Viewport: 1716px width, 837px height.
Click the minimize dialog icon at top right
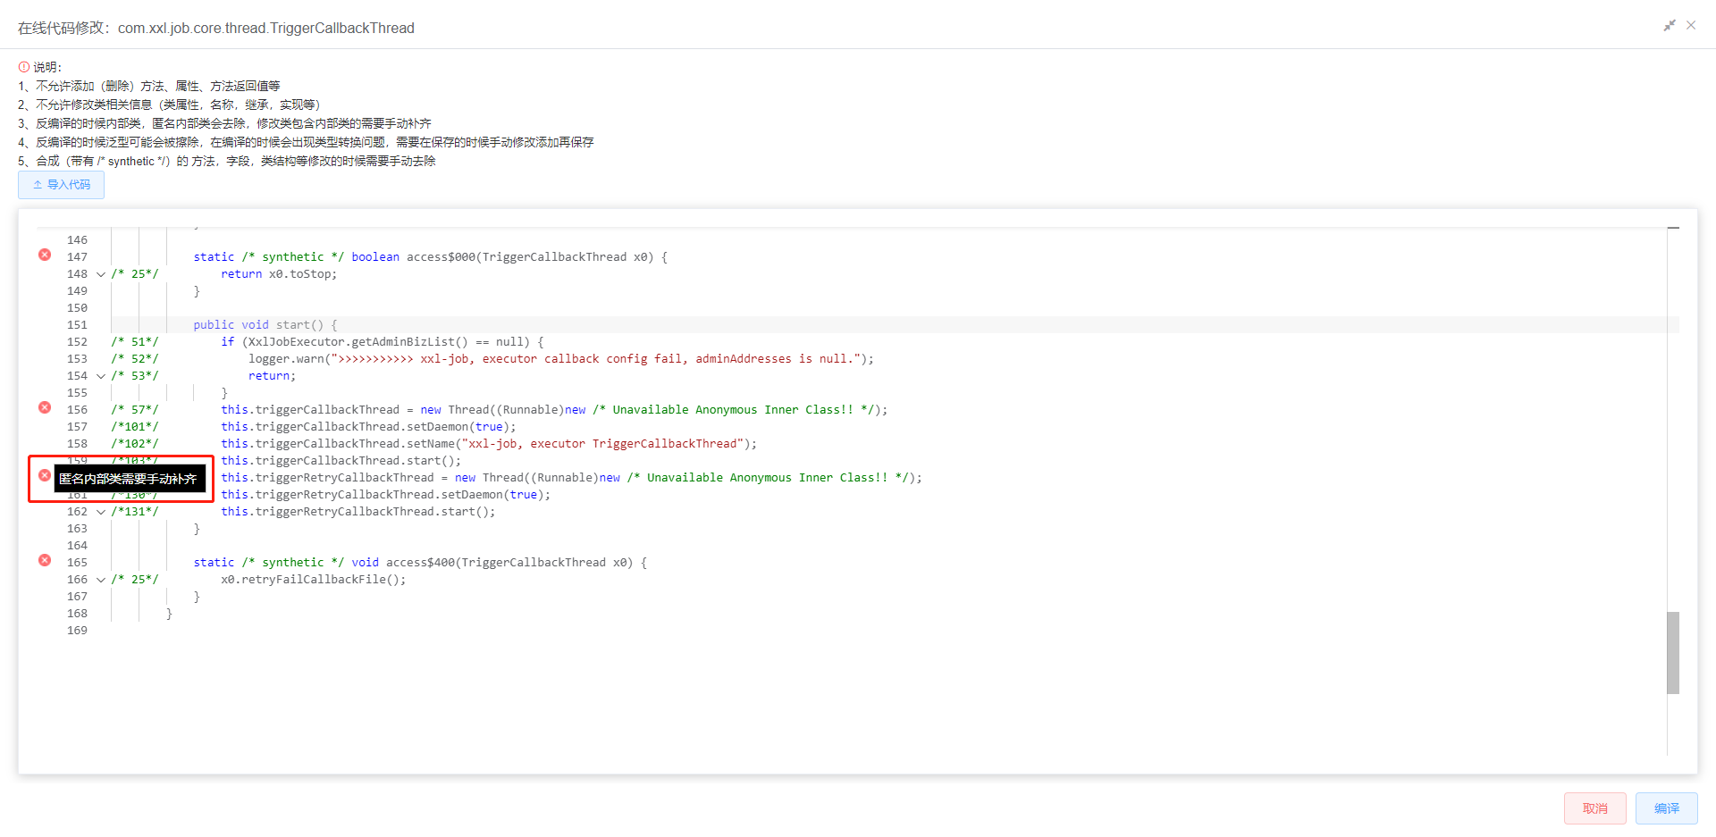tap(1669, 26)
